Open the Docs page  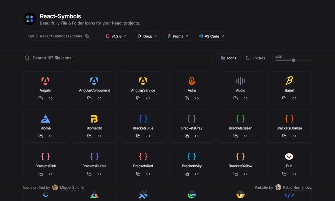click(x=147, y=36)
